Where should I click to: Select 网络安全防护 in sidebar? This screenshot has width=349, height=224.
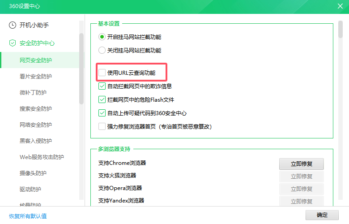point(36,125)
